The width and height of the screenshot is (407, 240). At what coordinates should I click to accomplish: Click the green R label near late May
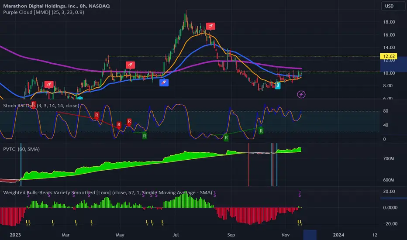[145, 136]
